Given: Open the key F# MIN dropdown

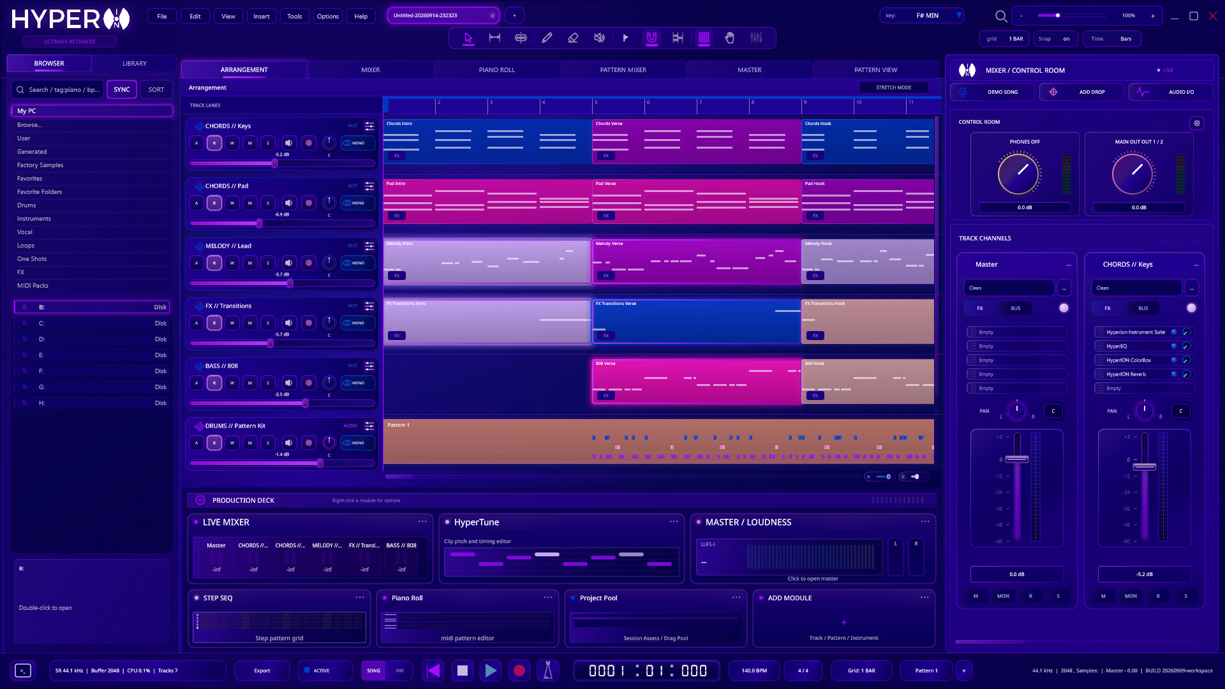Looking at the screenshot, I should click(x=921, y=15).
